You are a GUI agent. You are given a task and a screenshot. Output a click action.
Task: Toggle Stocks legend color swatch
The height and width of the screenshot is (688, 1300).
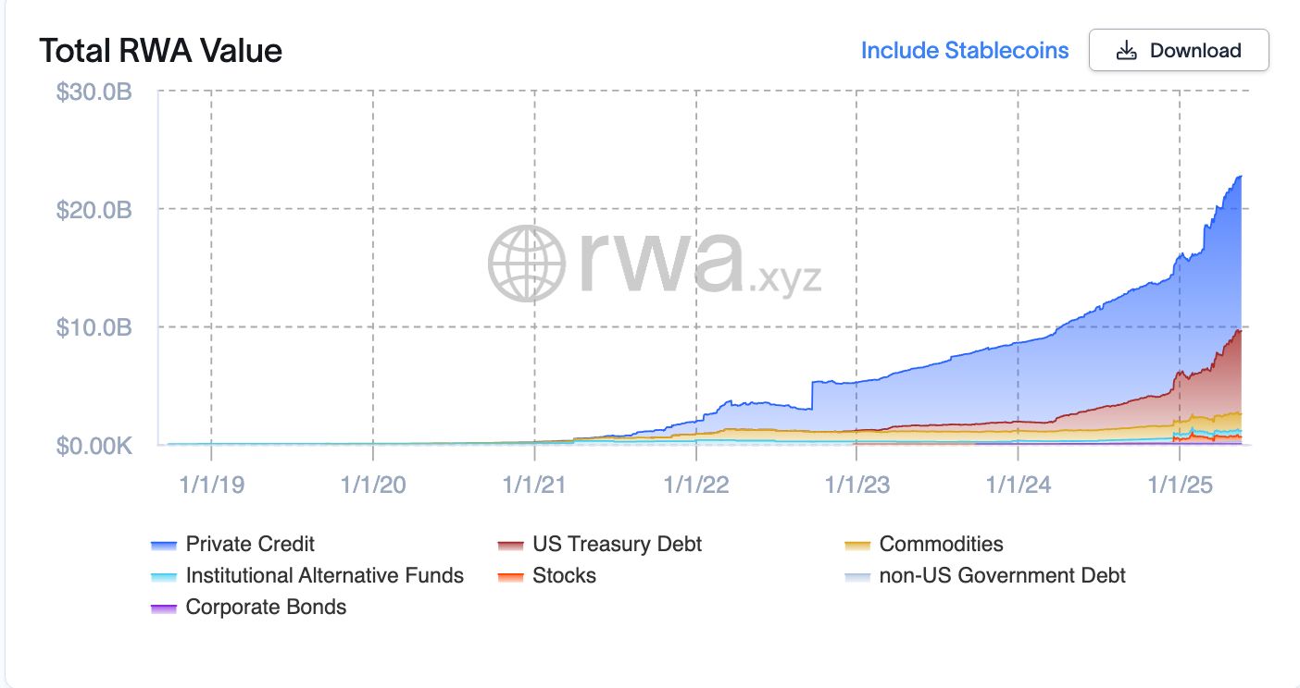point(510,577)
